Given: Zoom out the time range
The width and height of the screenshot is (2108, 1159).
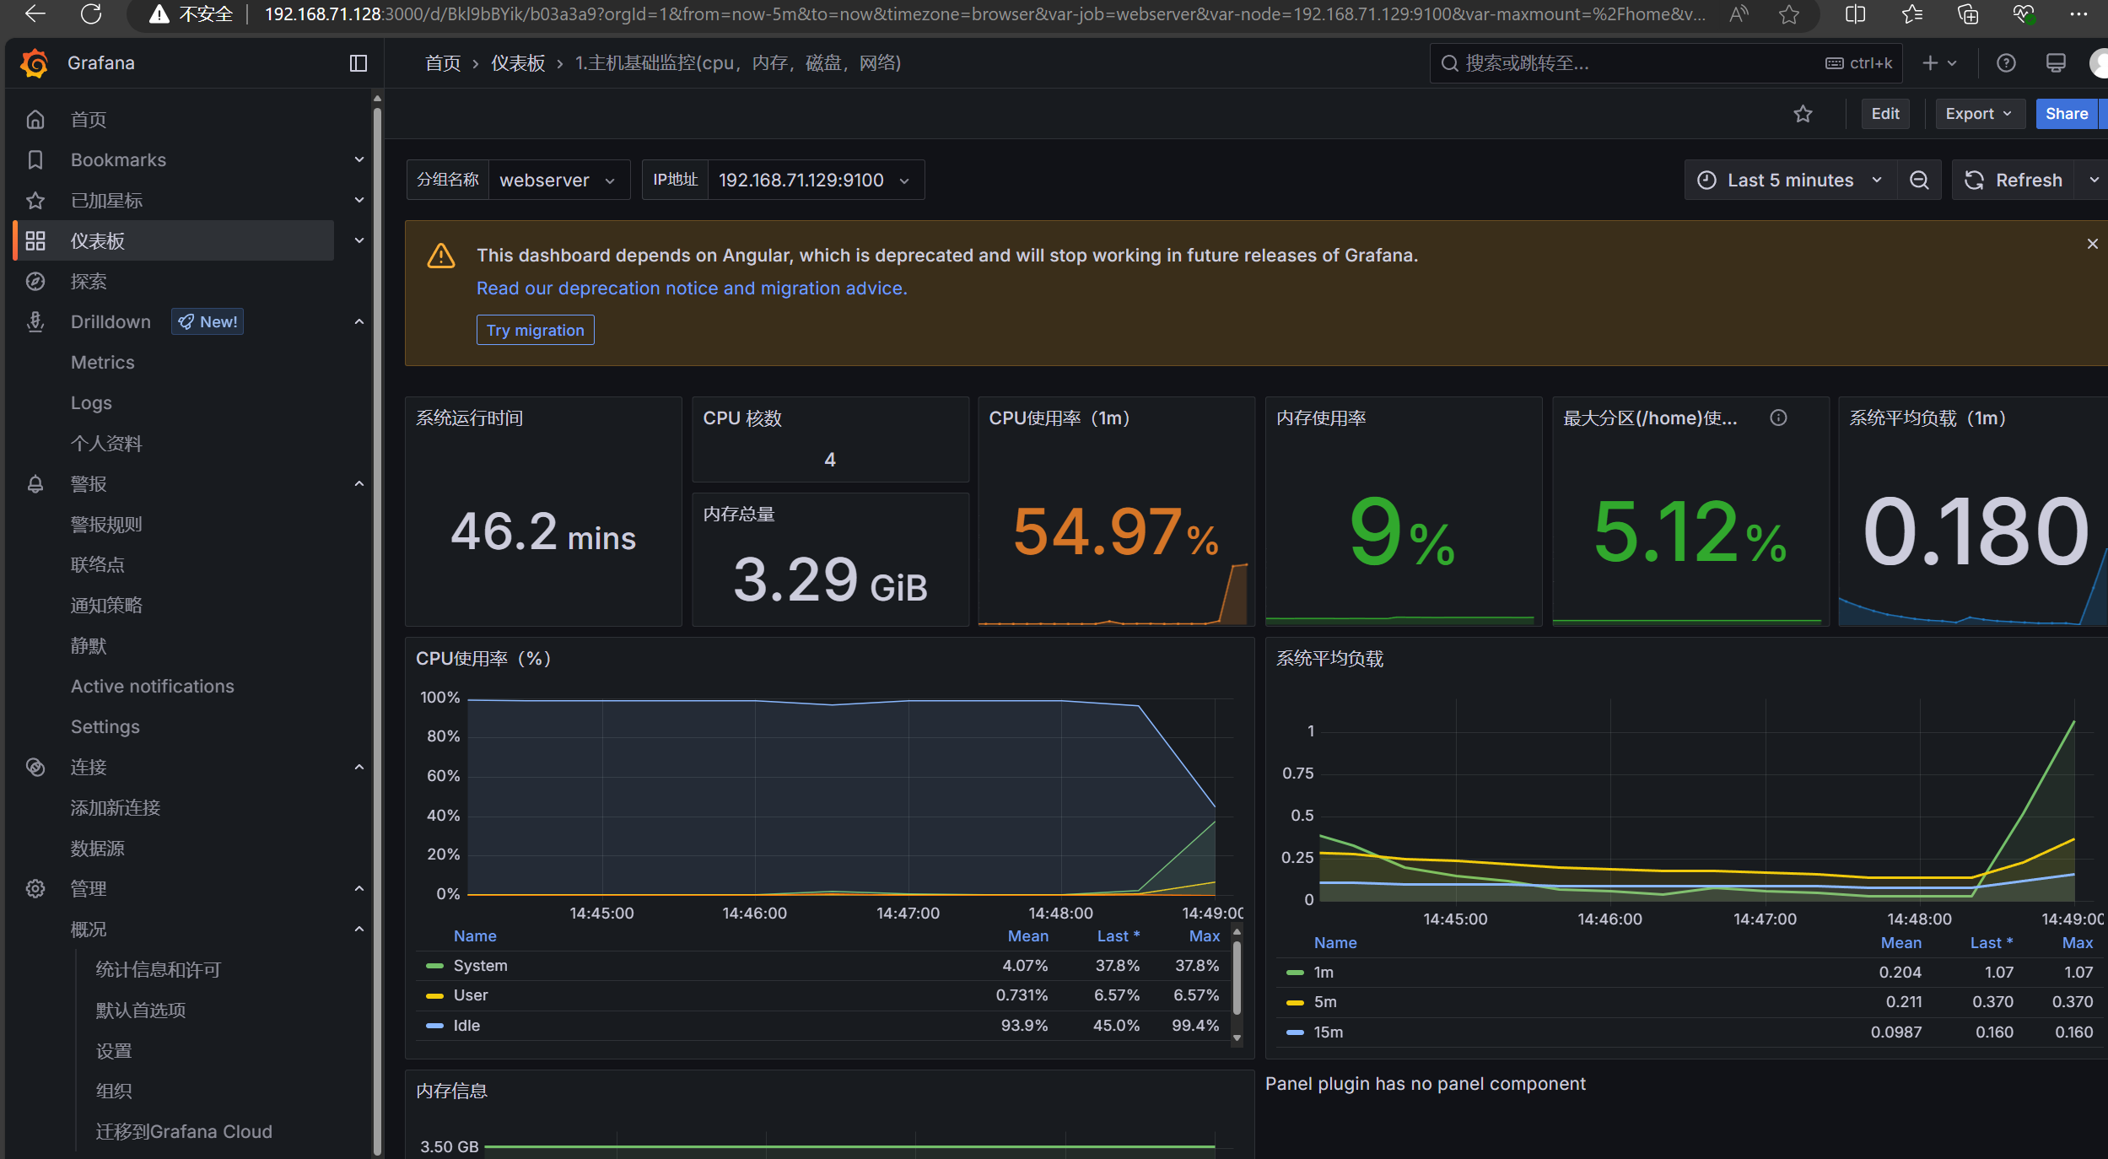Looking at the screenshot, I should [1919, 181].
